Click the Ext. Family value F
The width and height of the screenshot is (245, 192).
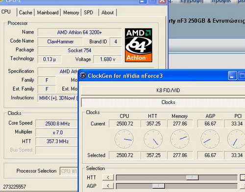point(47,89)
